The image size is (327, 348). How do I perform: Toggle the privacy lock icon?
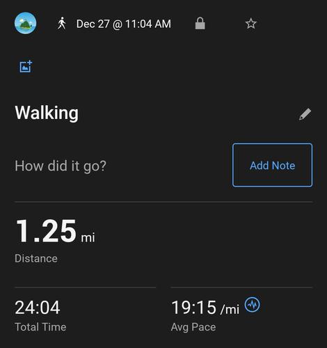click(200, 23)
